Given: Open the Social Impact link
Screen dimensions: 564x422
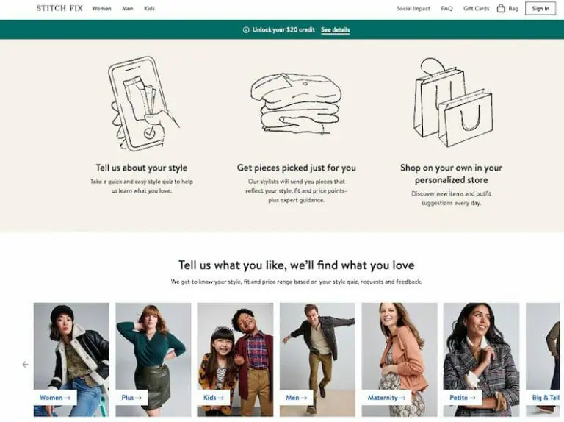Looking at the screenshot, I should click(x=413, y=8).
